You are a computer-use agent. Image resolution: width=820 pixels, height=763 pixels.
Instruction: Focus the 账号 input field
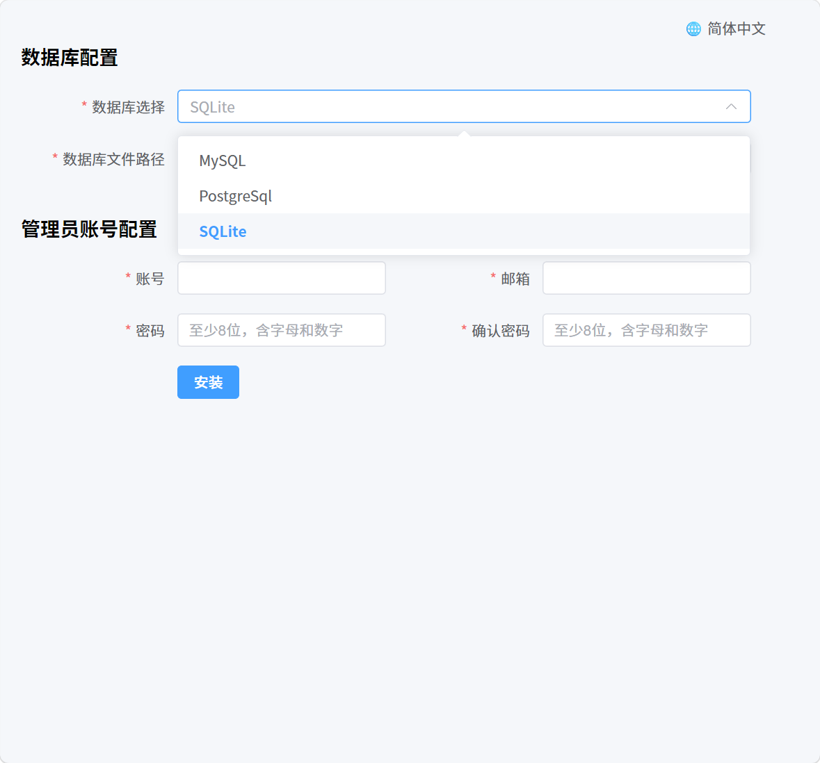(x=282, y=278)
